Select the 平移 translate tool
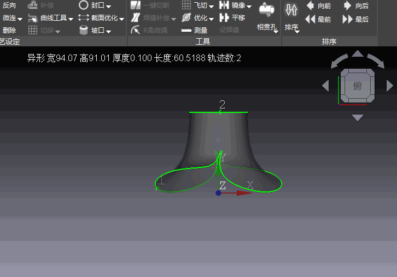397x277 pixels. pyautogui.click(x=232, y=17)
